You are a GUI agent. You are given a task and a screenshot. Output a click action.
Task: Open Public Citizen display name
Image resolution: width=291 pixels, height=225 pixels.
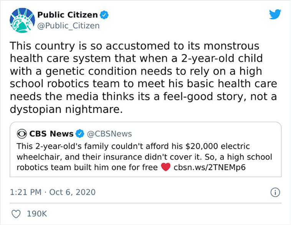click(x=68, y=15)
